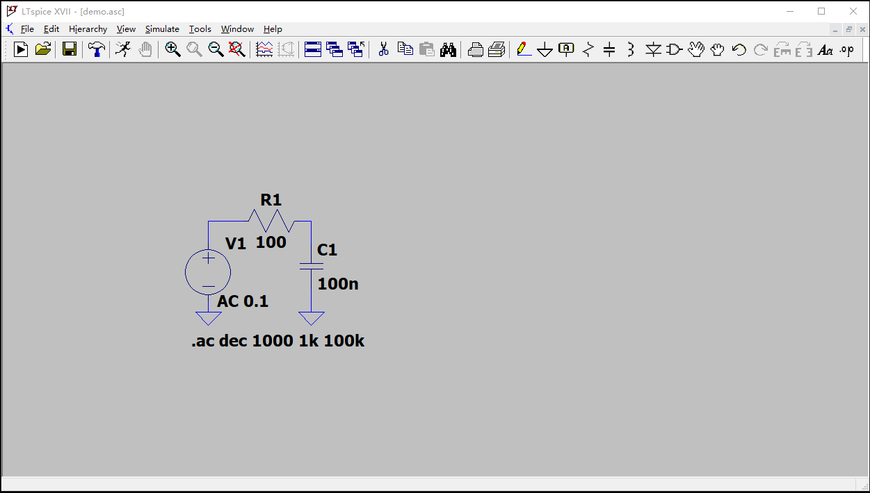Open the Edit menu
Screen dimensions: 870x493
(x=51, y=29)
